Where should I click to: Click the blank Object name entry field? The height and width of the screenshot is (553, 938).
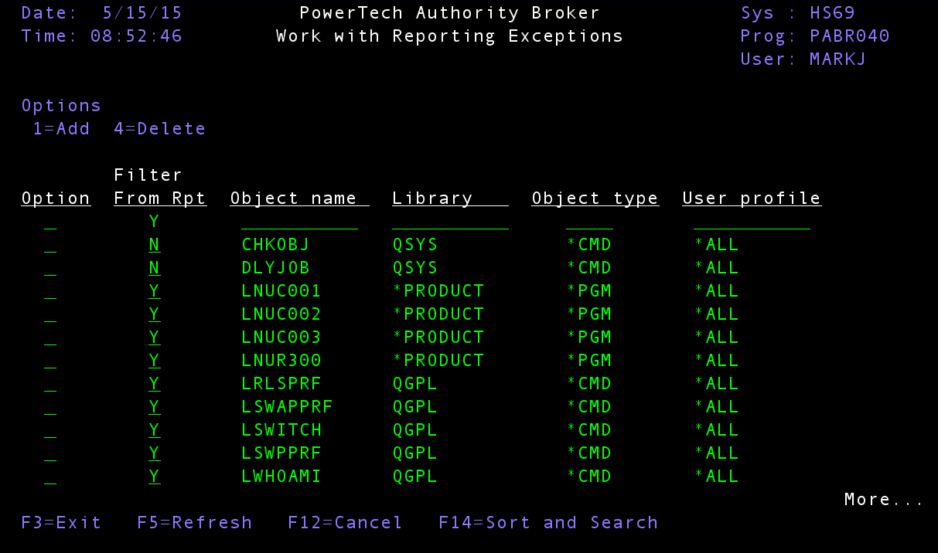click(x=299, y=222)
